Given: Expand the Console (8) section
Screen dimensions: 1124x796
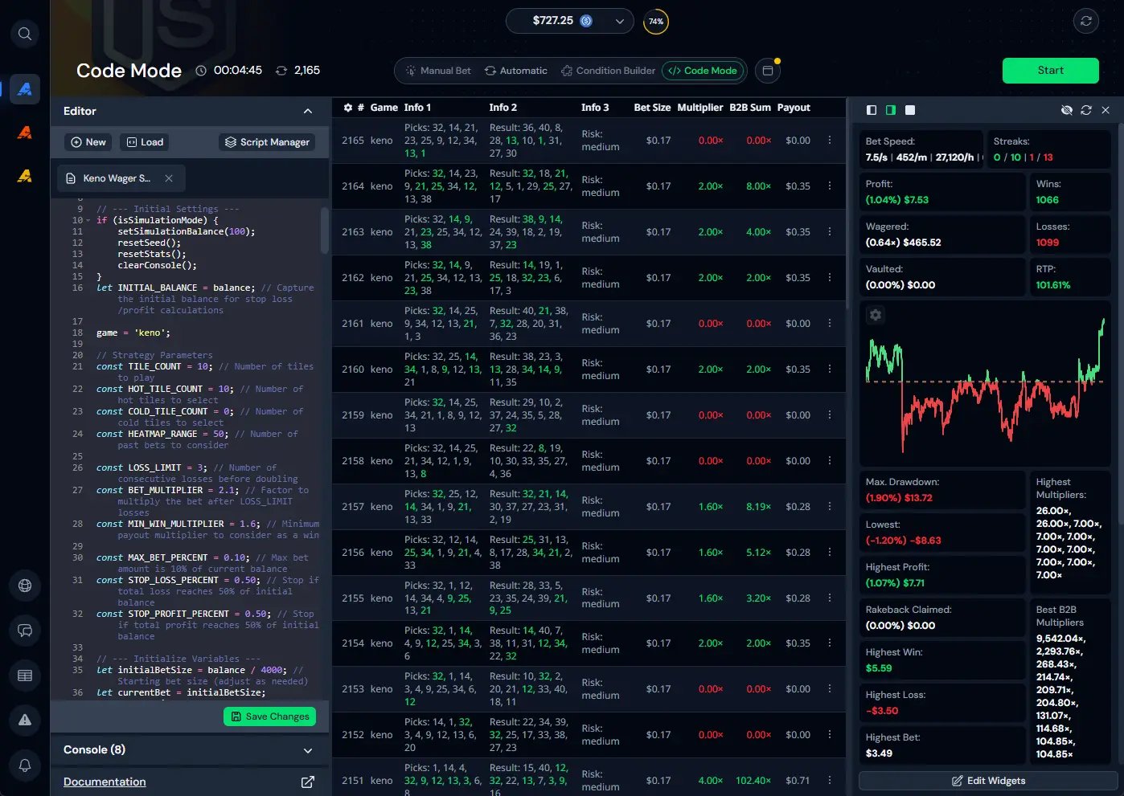Looking at the screenshot, I should pyautogui.click(x=307, y=750).
